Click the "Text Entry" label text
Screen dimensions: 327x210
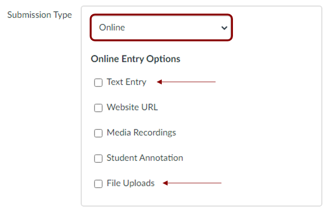pos(126,82)
